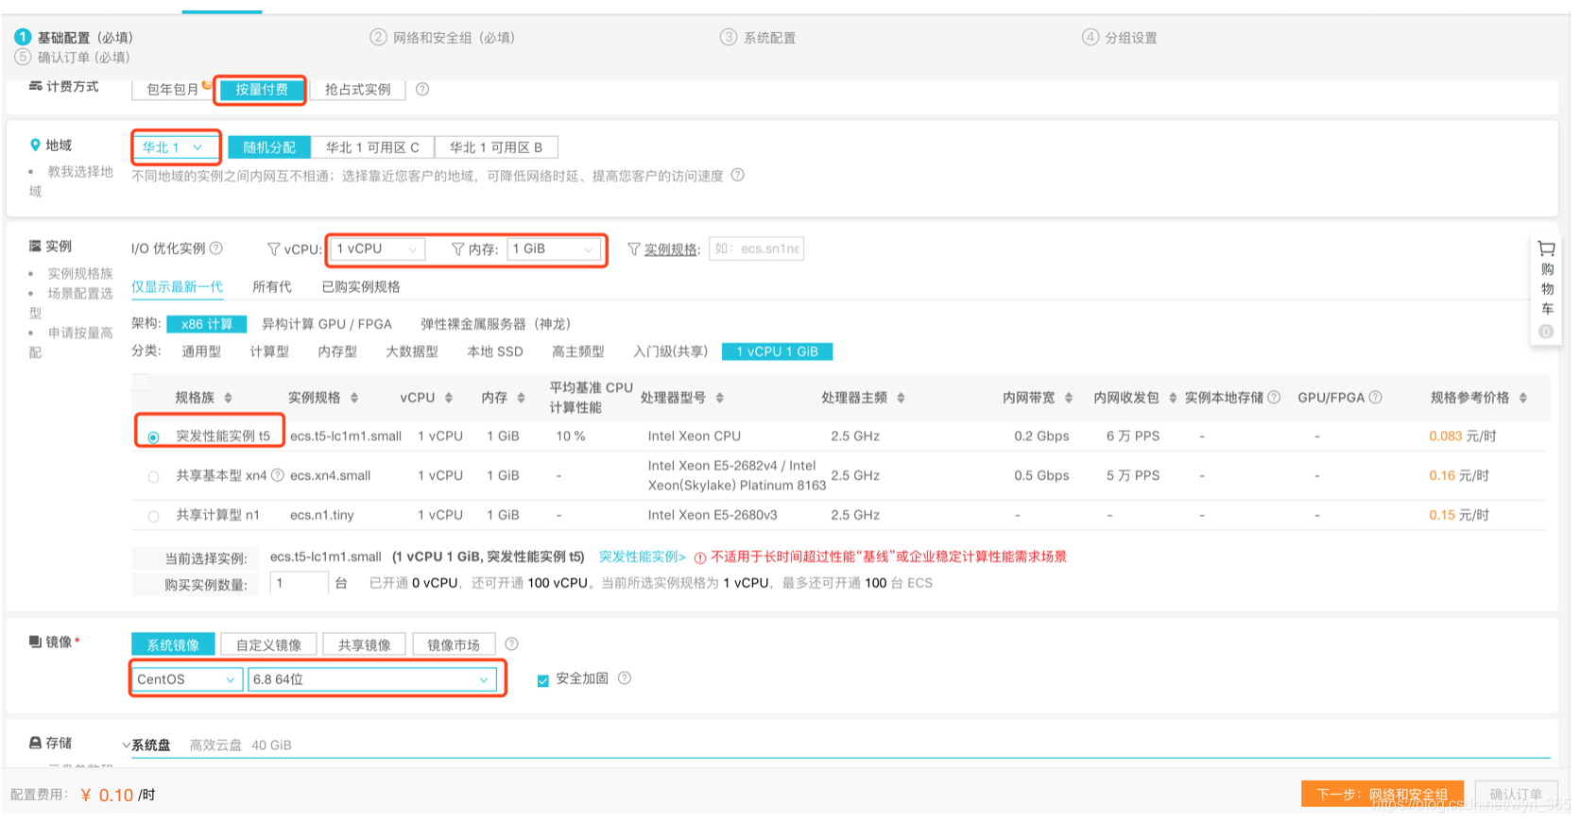
Task: Select 共享镜像 image type
Action: [x=365, y=644]
